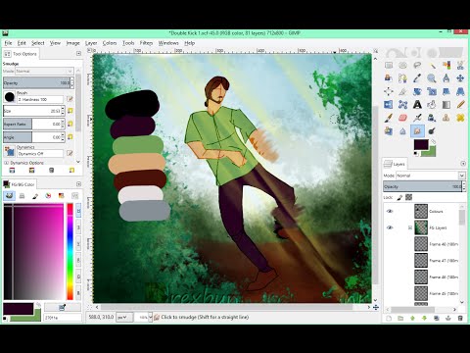Image resolution: width=470 pixels, height=353 pixels.
Task: Select the Paintbrush tool
Action: click(389, 118)
